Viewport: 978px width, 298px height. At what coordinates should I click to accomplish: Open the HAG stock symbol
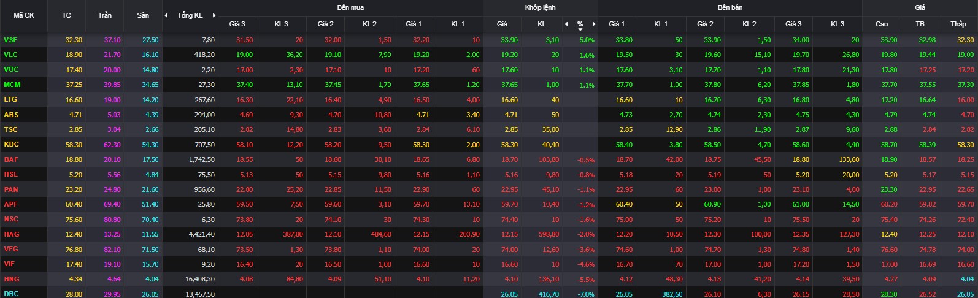pos(11,234)
